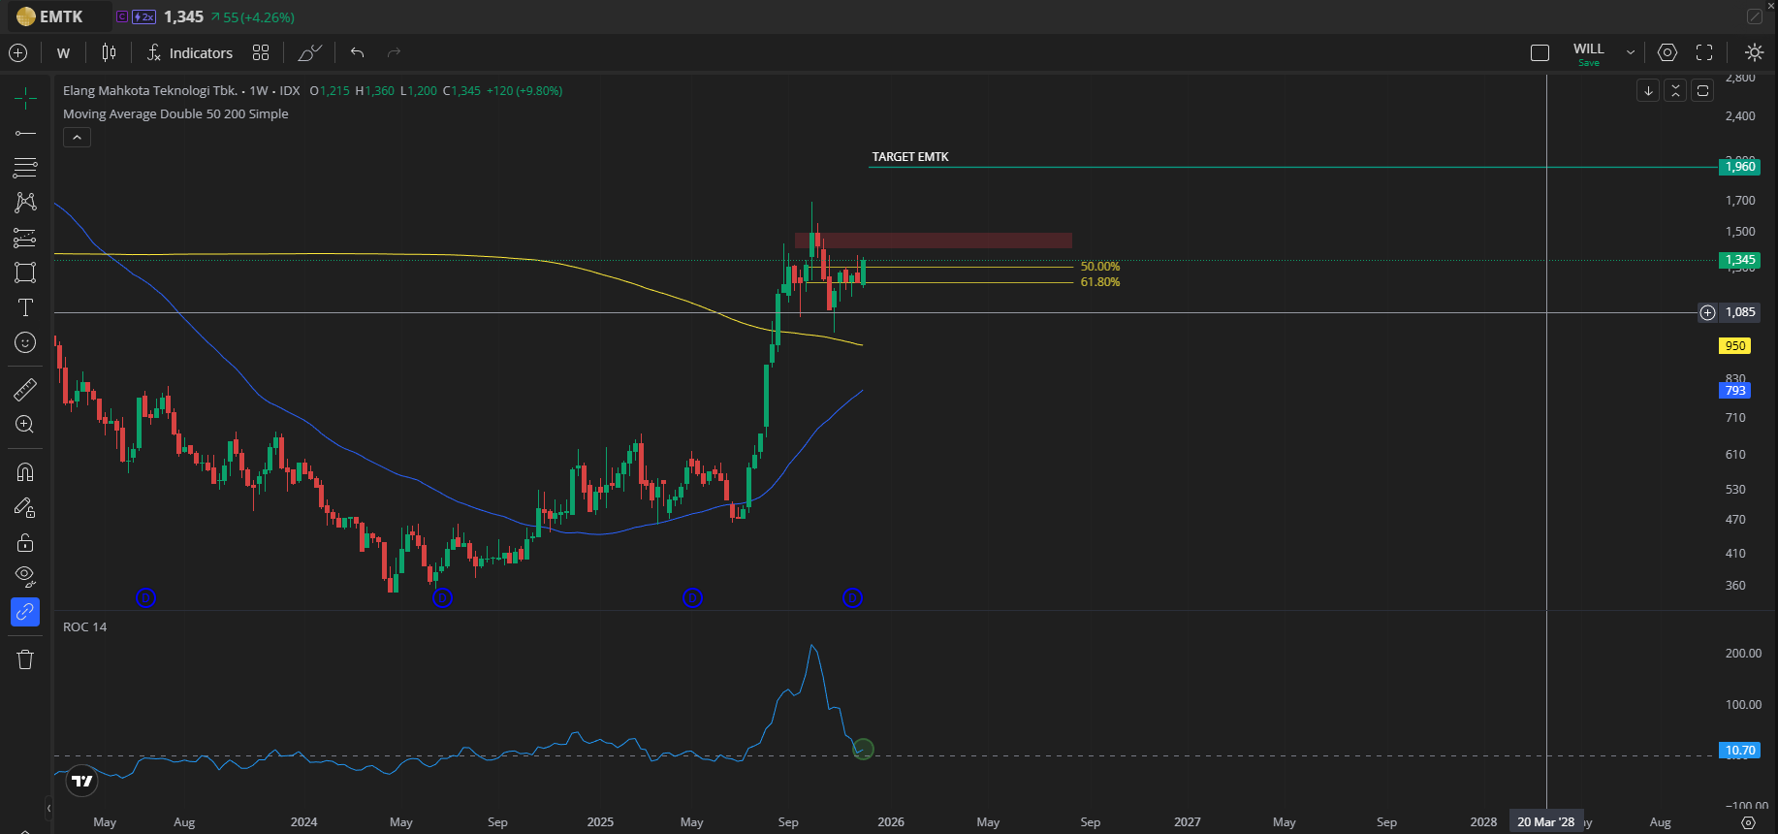
Task: Open the W timeframe interval dropdown
Action: [x=64, y=53]
